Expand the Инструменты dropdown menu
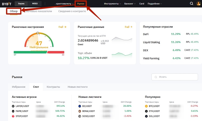 (112, 4)
